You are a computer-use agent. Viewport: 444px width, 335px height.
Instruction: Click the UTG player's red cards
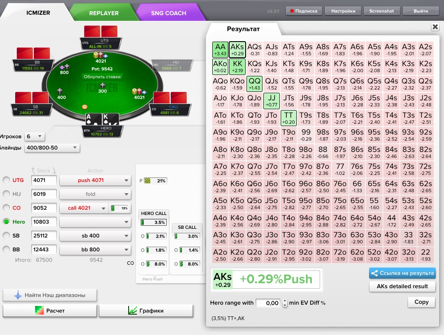(x=101, y=32)
